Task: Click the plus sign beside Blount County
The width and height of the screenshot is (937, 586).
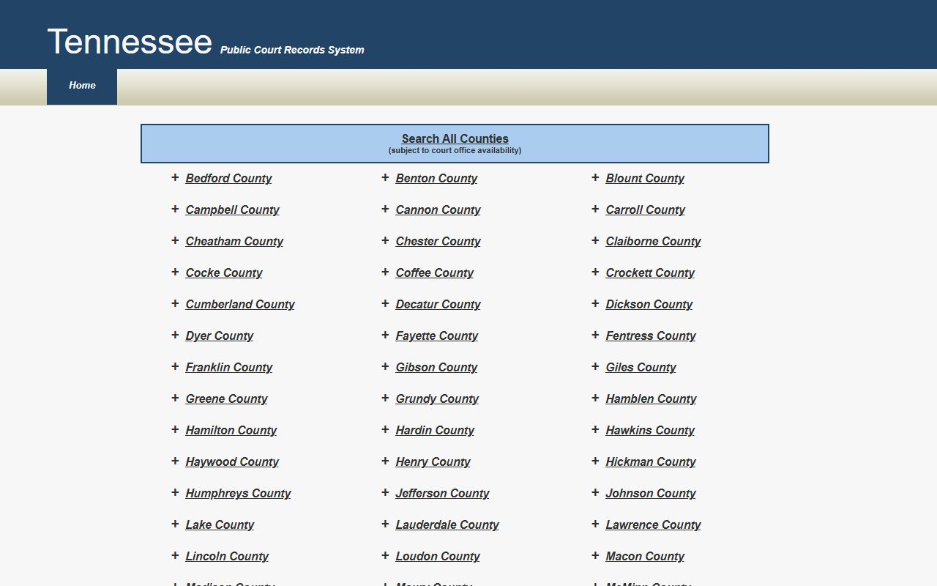Action: [595, 178]
